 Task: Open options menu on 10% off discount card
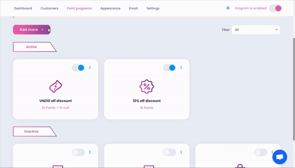[x=181, y=68]
